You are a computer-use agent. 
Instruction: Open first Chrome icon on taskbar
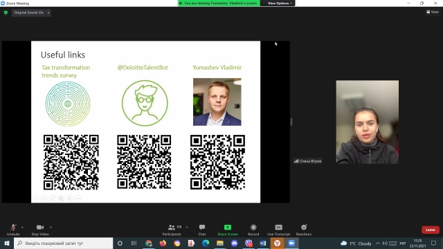click(149, 243)
